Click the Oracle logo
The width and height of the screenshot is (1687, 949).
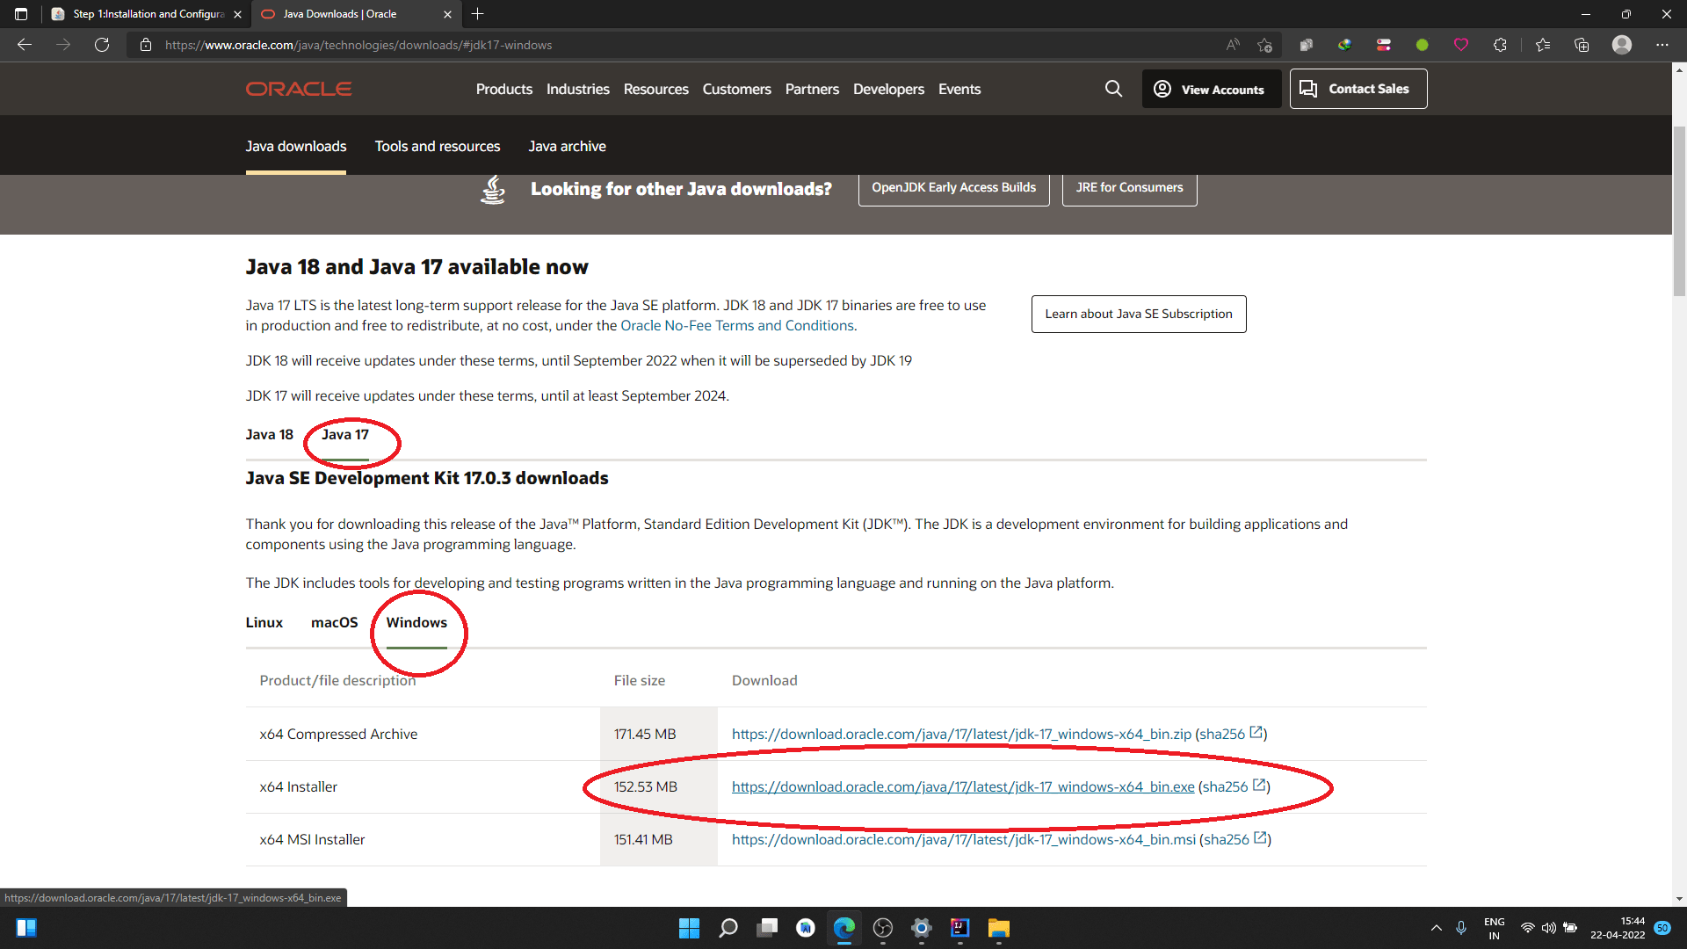[x=299, y=89]
